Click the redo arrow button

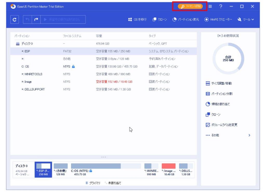coord(36,19)
